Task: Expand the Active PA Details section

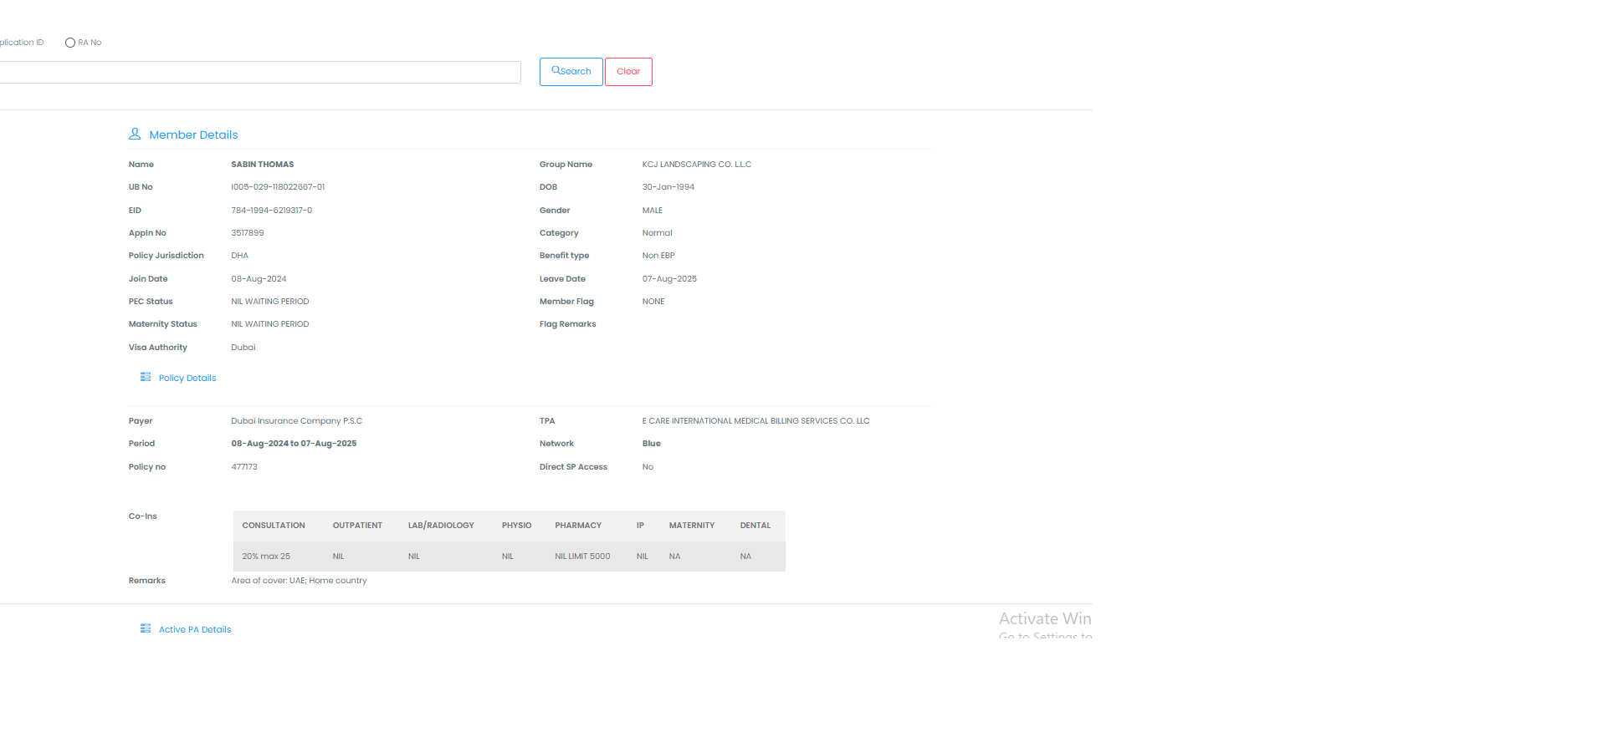Action: pyautogui.click(x=195, y=629)
